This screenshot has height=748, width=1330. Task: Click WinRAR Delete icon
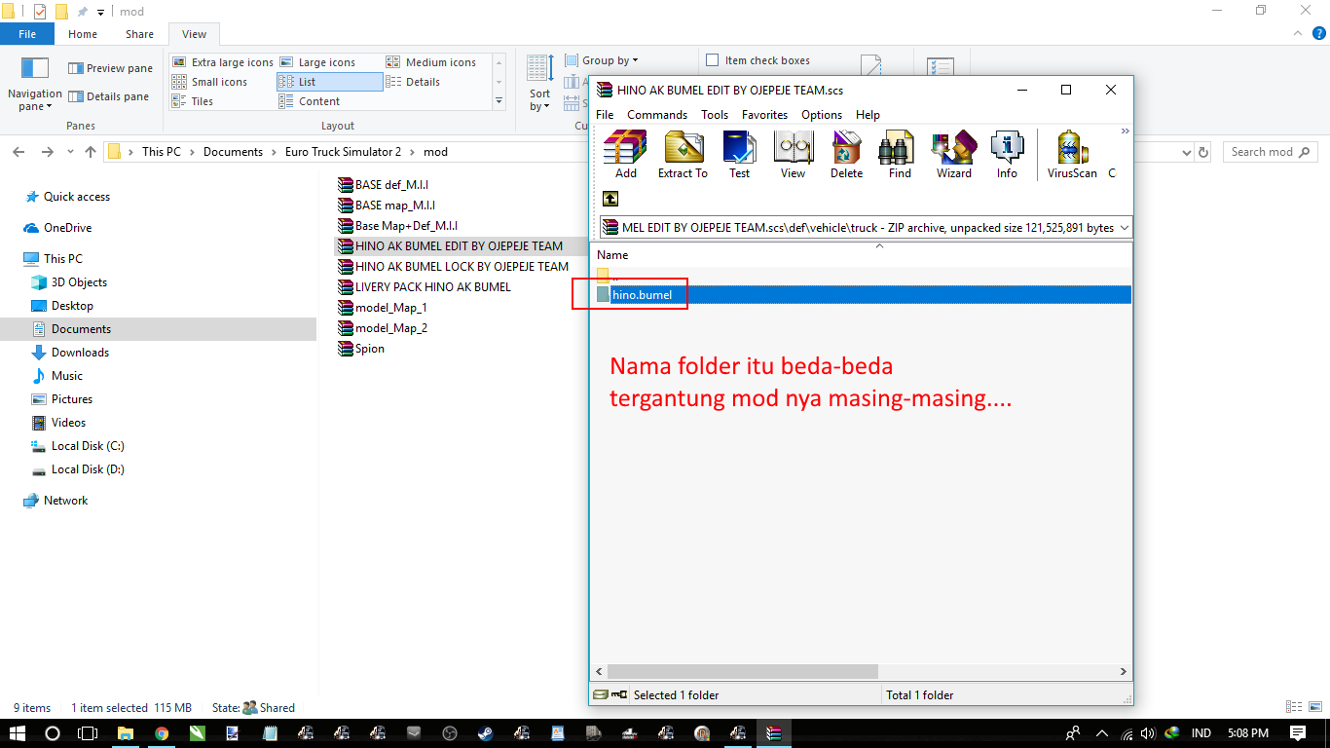tap(846, 155)
